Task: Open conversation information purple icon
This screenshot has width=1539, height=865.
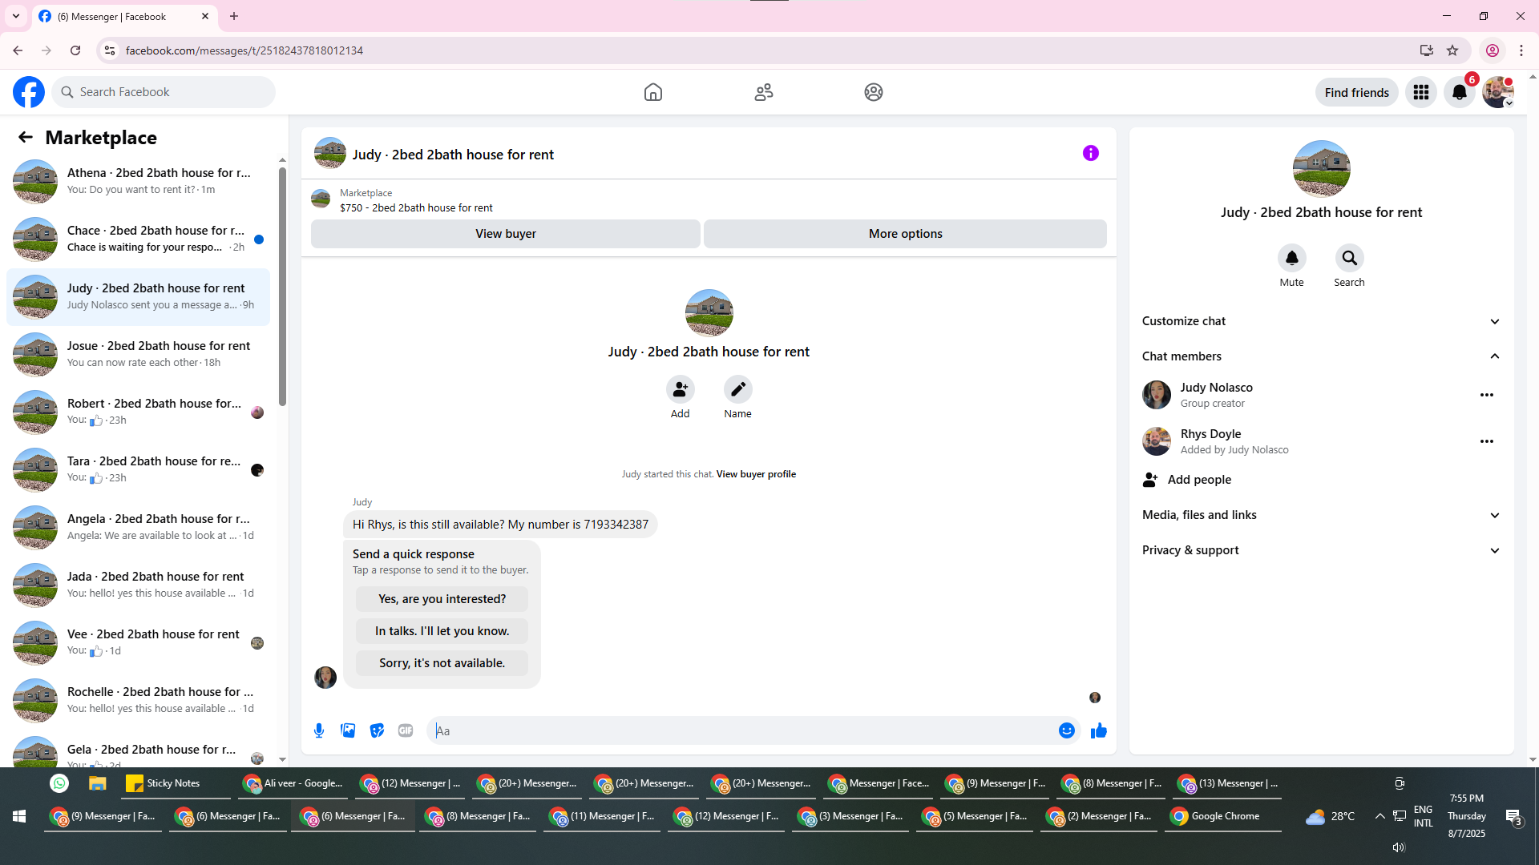Action: click(x=1091, y=153)
